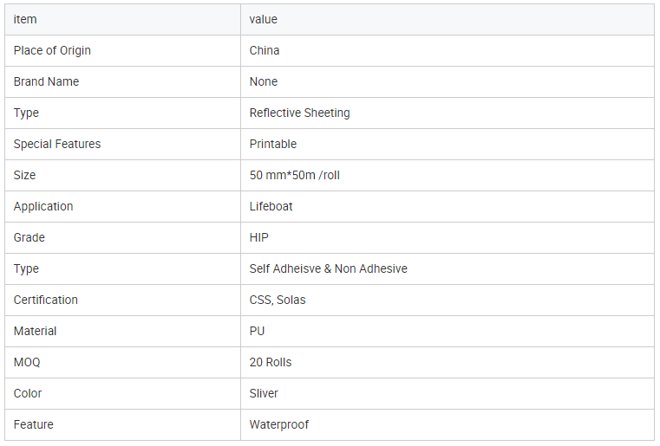Click the 'HIP' grade value
The width and height of the screenshot is (660, 446).
point(259,237)
